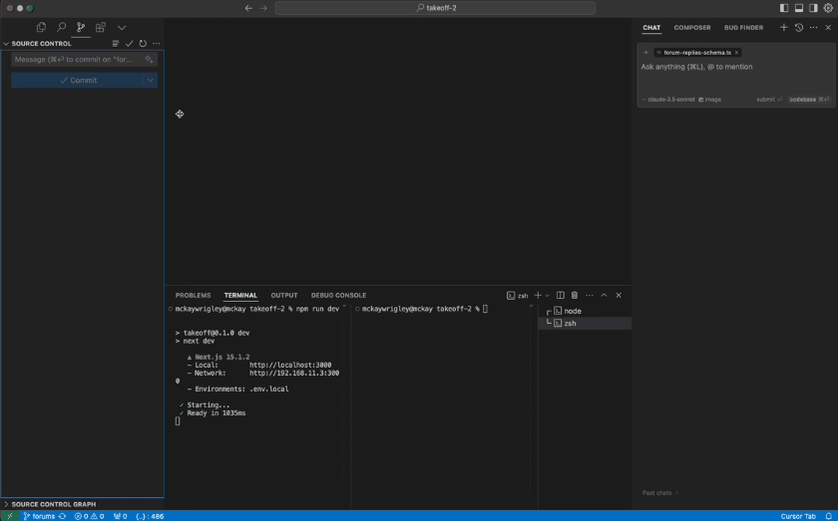Select the node terminal in list
Viewport: 838px width, 521px height.
[x=585, y=311]
